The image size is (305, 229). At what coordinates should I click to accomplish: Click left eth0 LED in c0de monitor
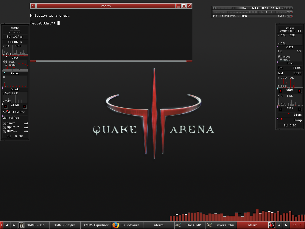[x=5, y=106]
